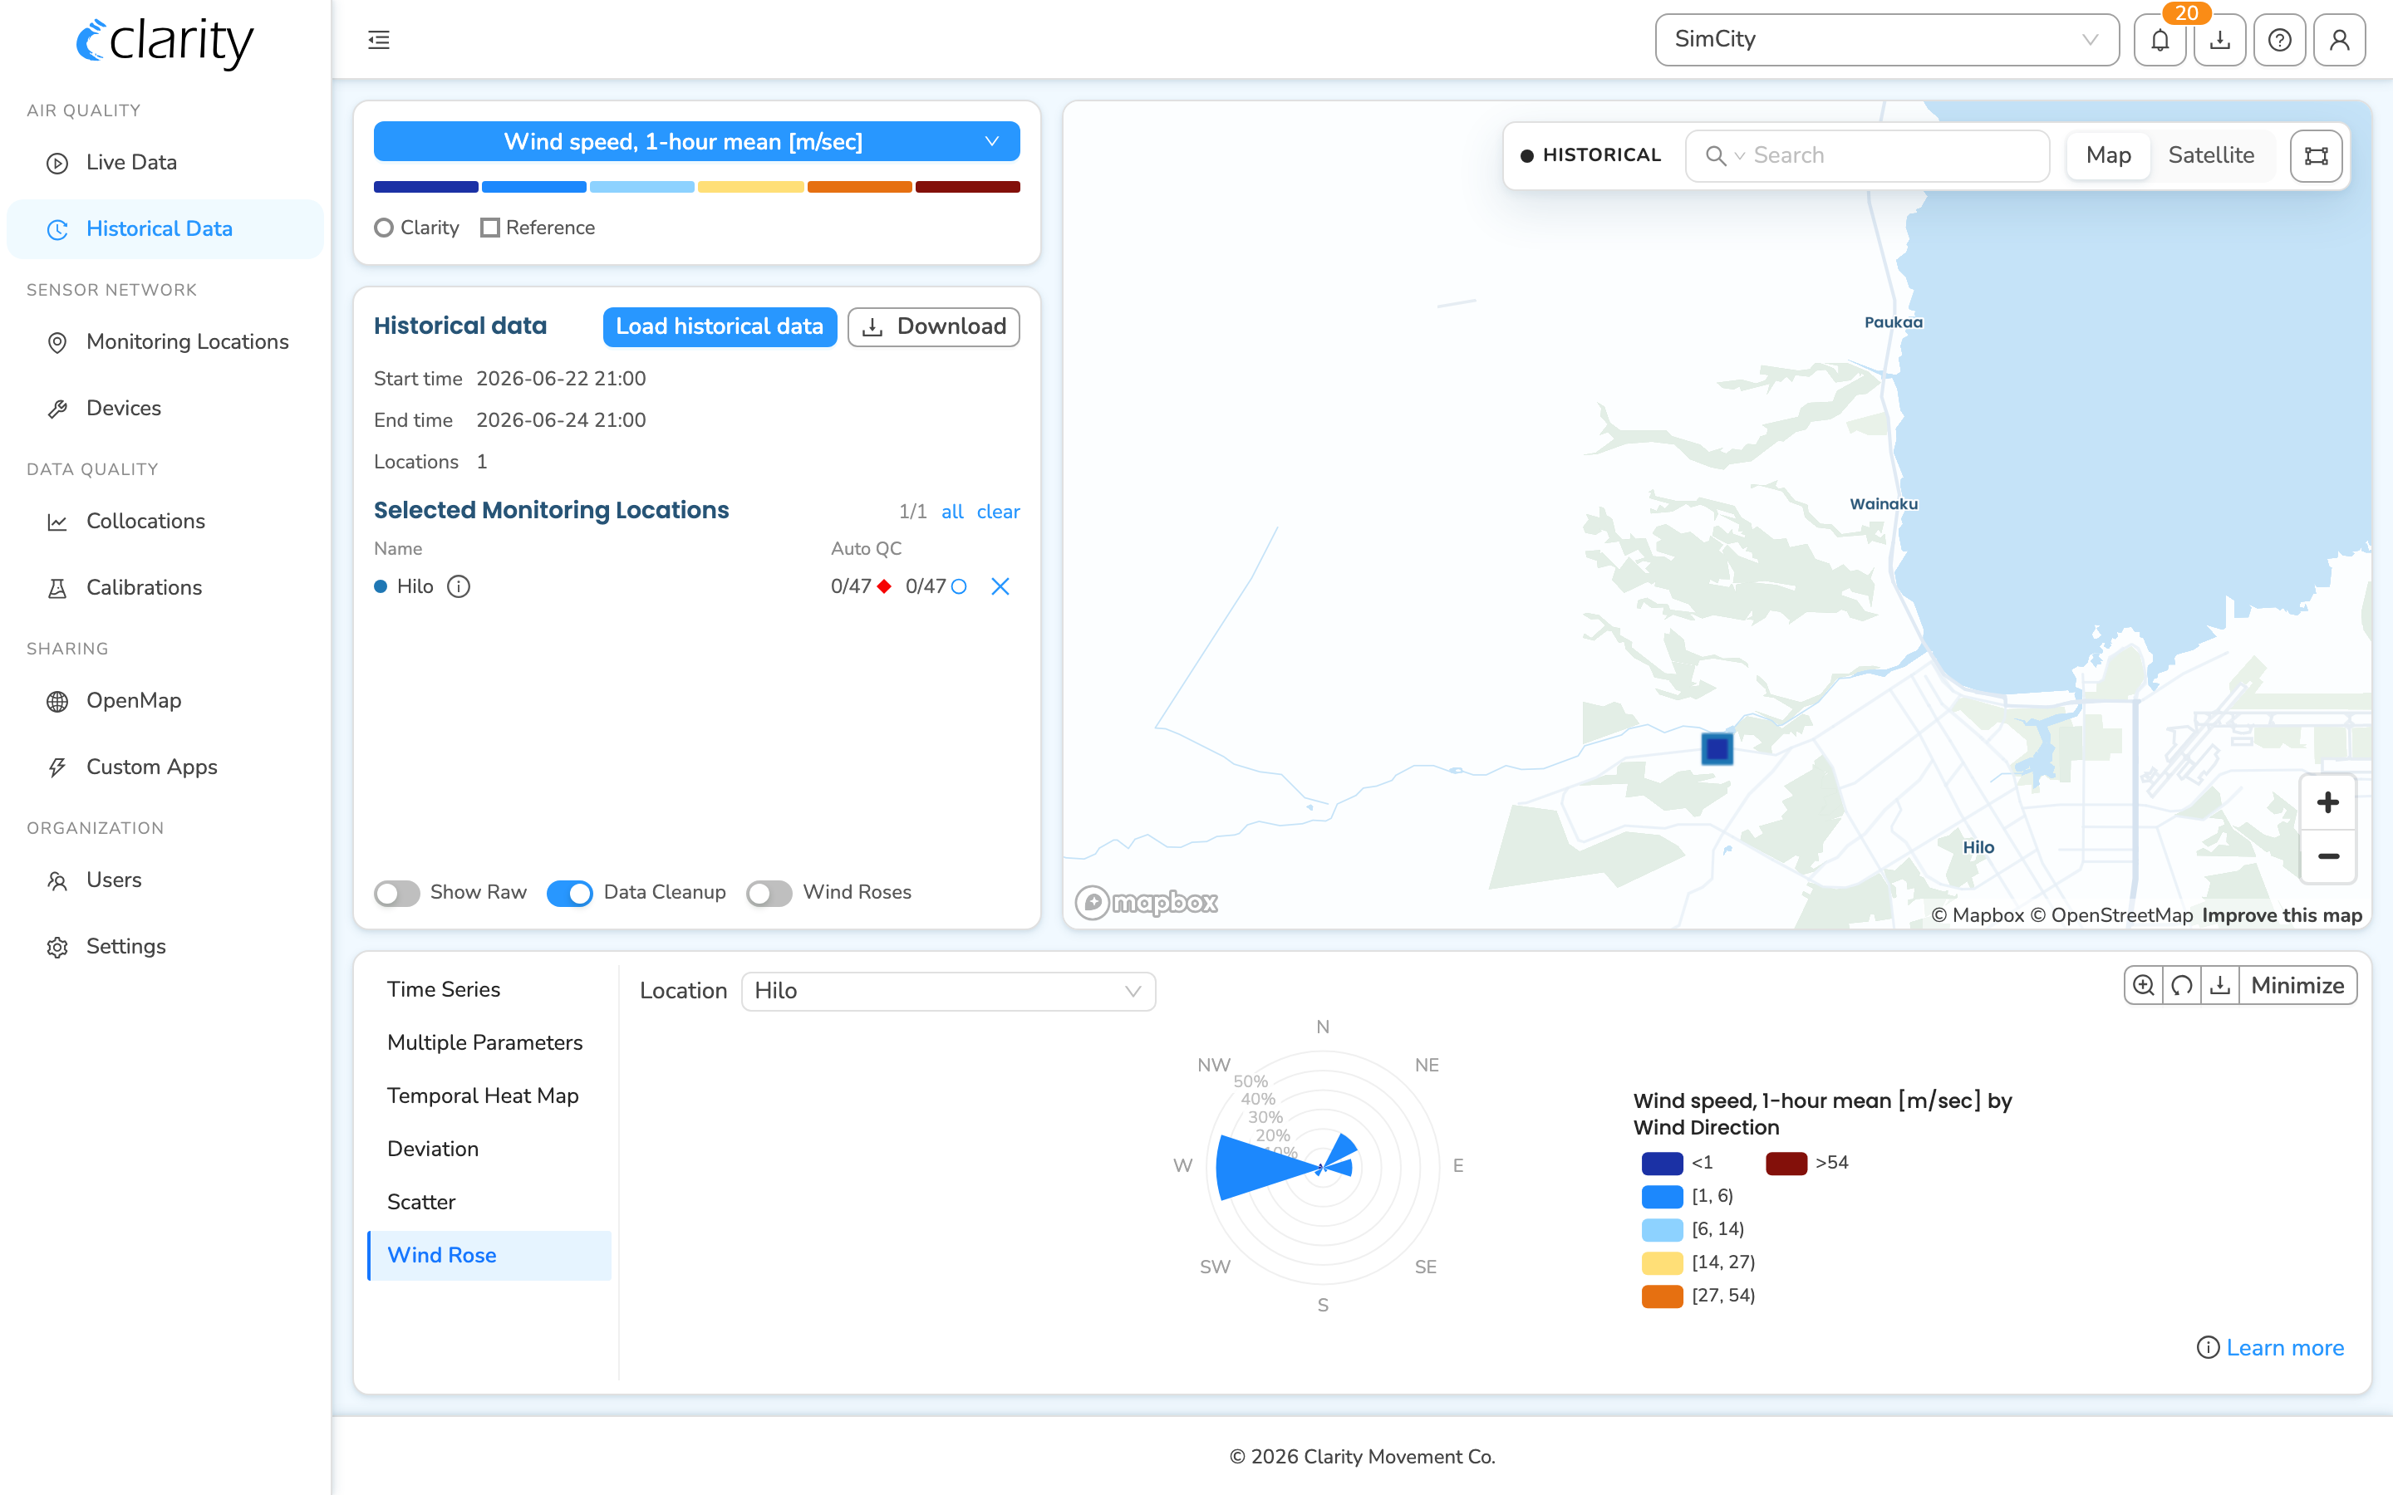Click the Monitoring Locations pin icon
2393x1495 pixels.
57,342
